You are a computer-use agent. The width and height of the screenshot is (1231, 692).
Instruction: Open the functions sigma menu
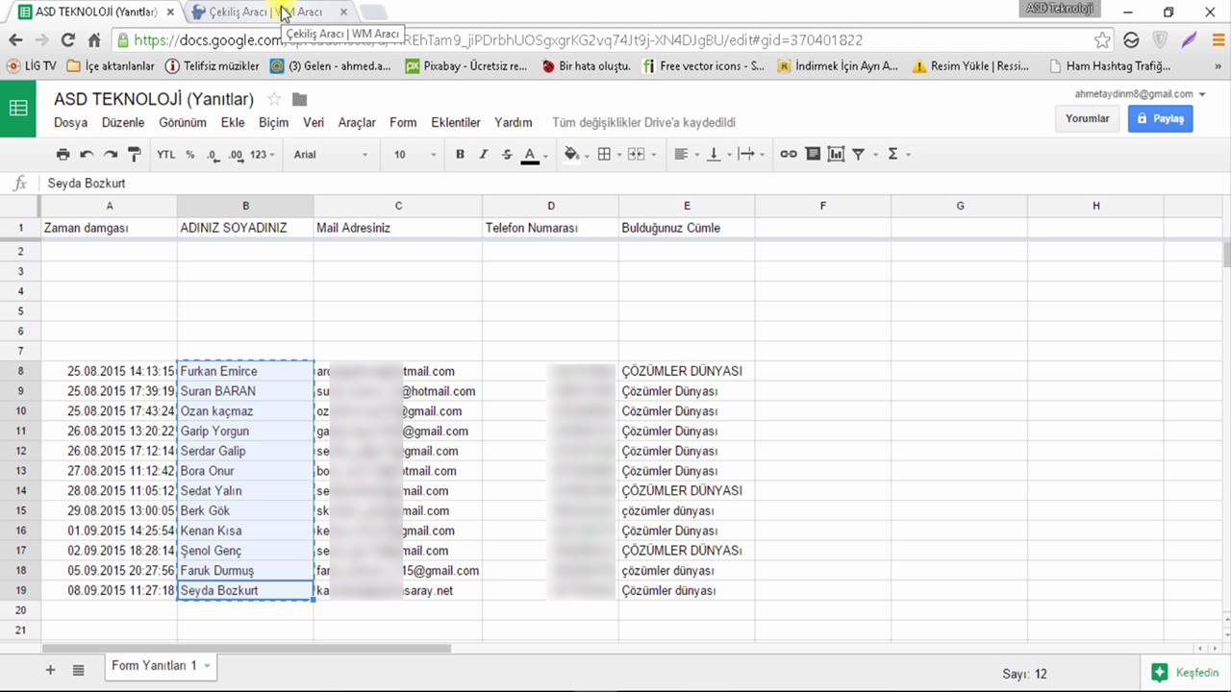tap(896, 154)
